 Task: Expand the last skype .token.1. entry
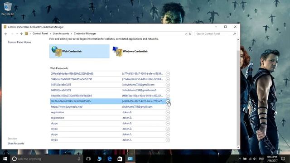point(168,140)
